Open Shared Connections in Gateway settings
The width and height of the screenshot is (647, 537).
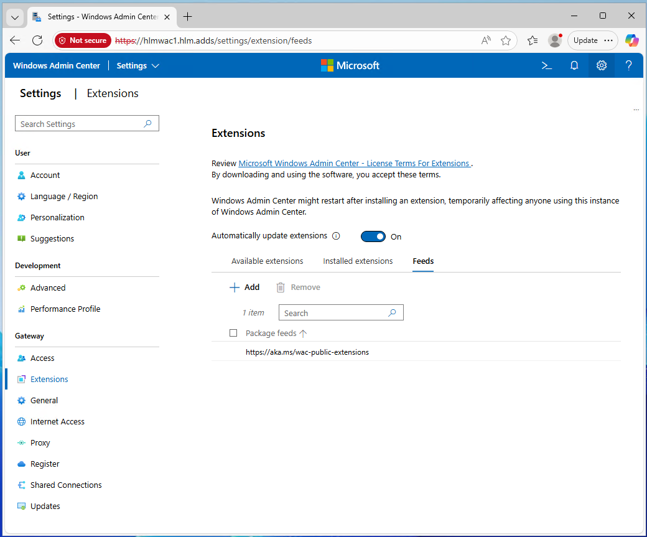pos(66,485)
